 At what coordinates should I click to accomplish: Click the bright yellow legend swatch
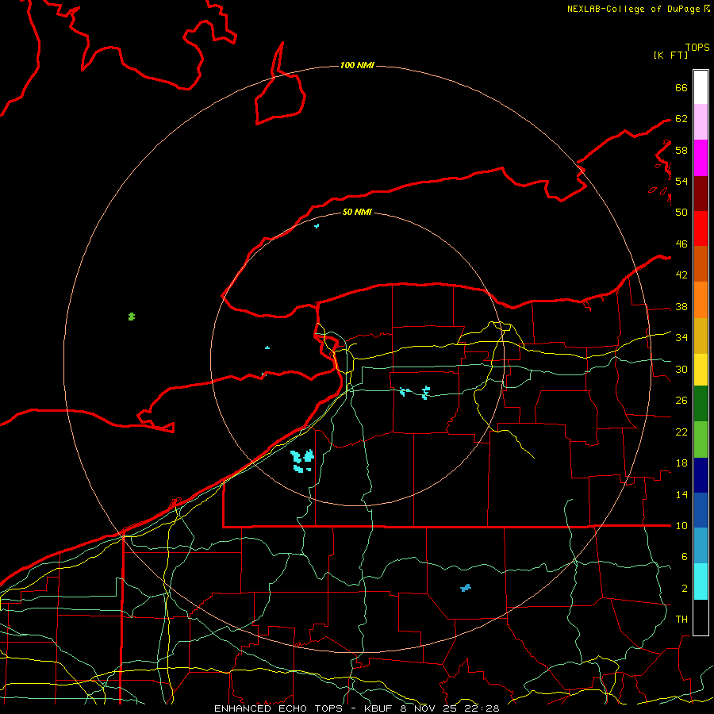point(701,370)
